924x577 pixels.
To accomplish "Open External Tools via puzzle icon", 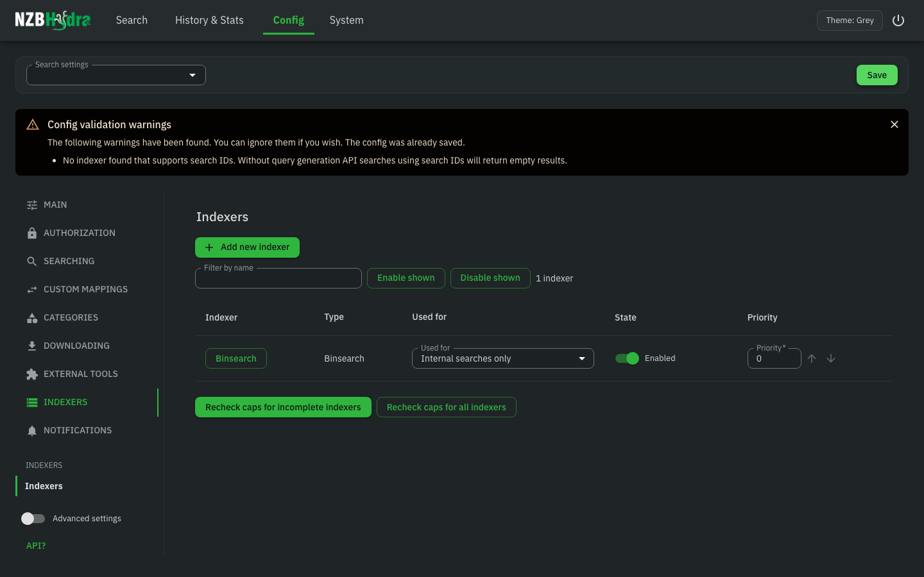I will pos(32,374).
